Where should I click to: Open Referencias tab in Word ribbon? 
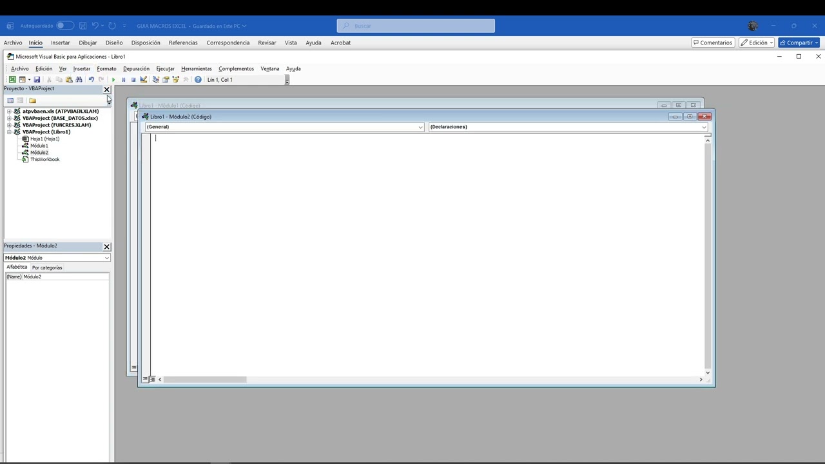183,43
